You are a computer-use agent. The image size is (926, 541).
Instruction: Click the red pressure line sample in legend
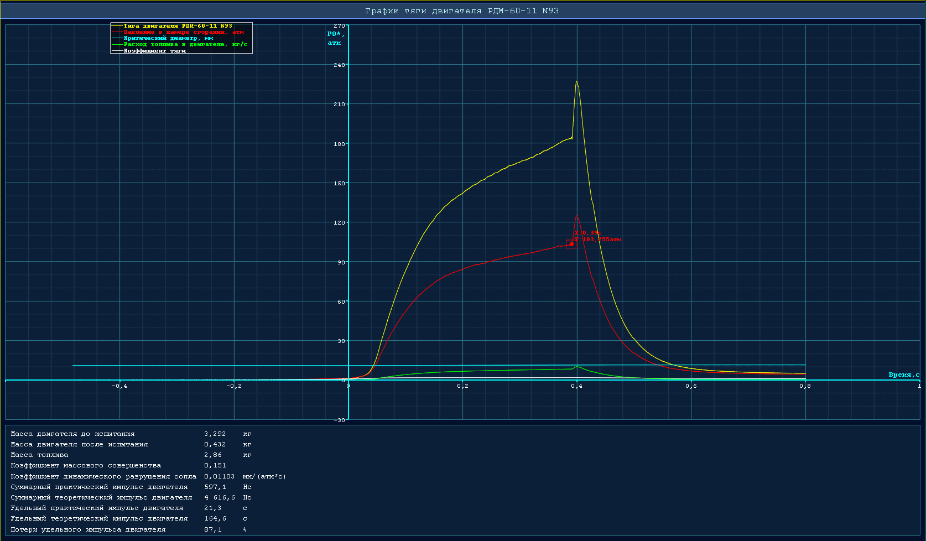coord(117,32)
